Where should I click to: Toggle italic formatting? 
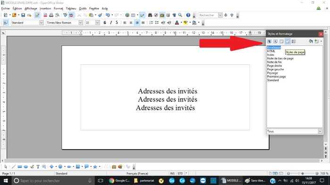coord(111,23)
